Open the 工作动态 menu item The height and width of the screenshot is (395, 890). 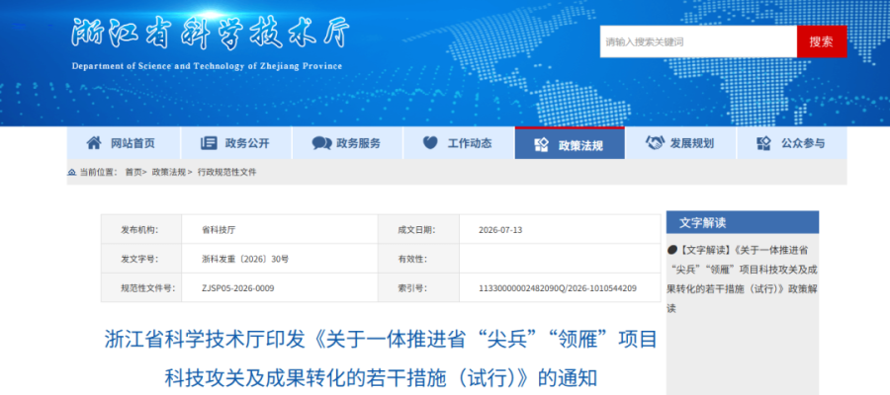(459, 143)
